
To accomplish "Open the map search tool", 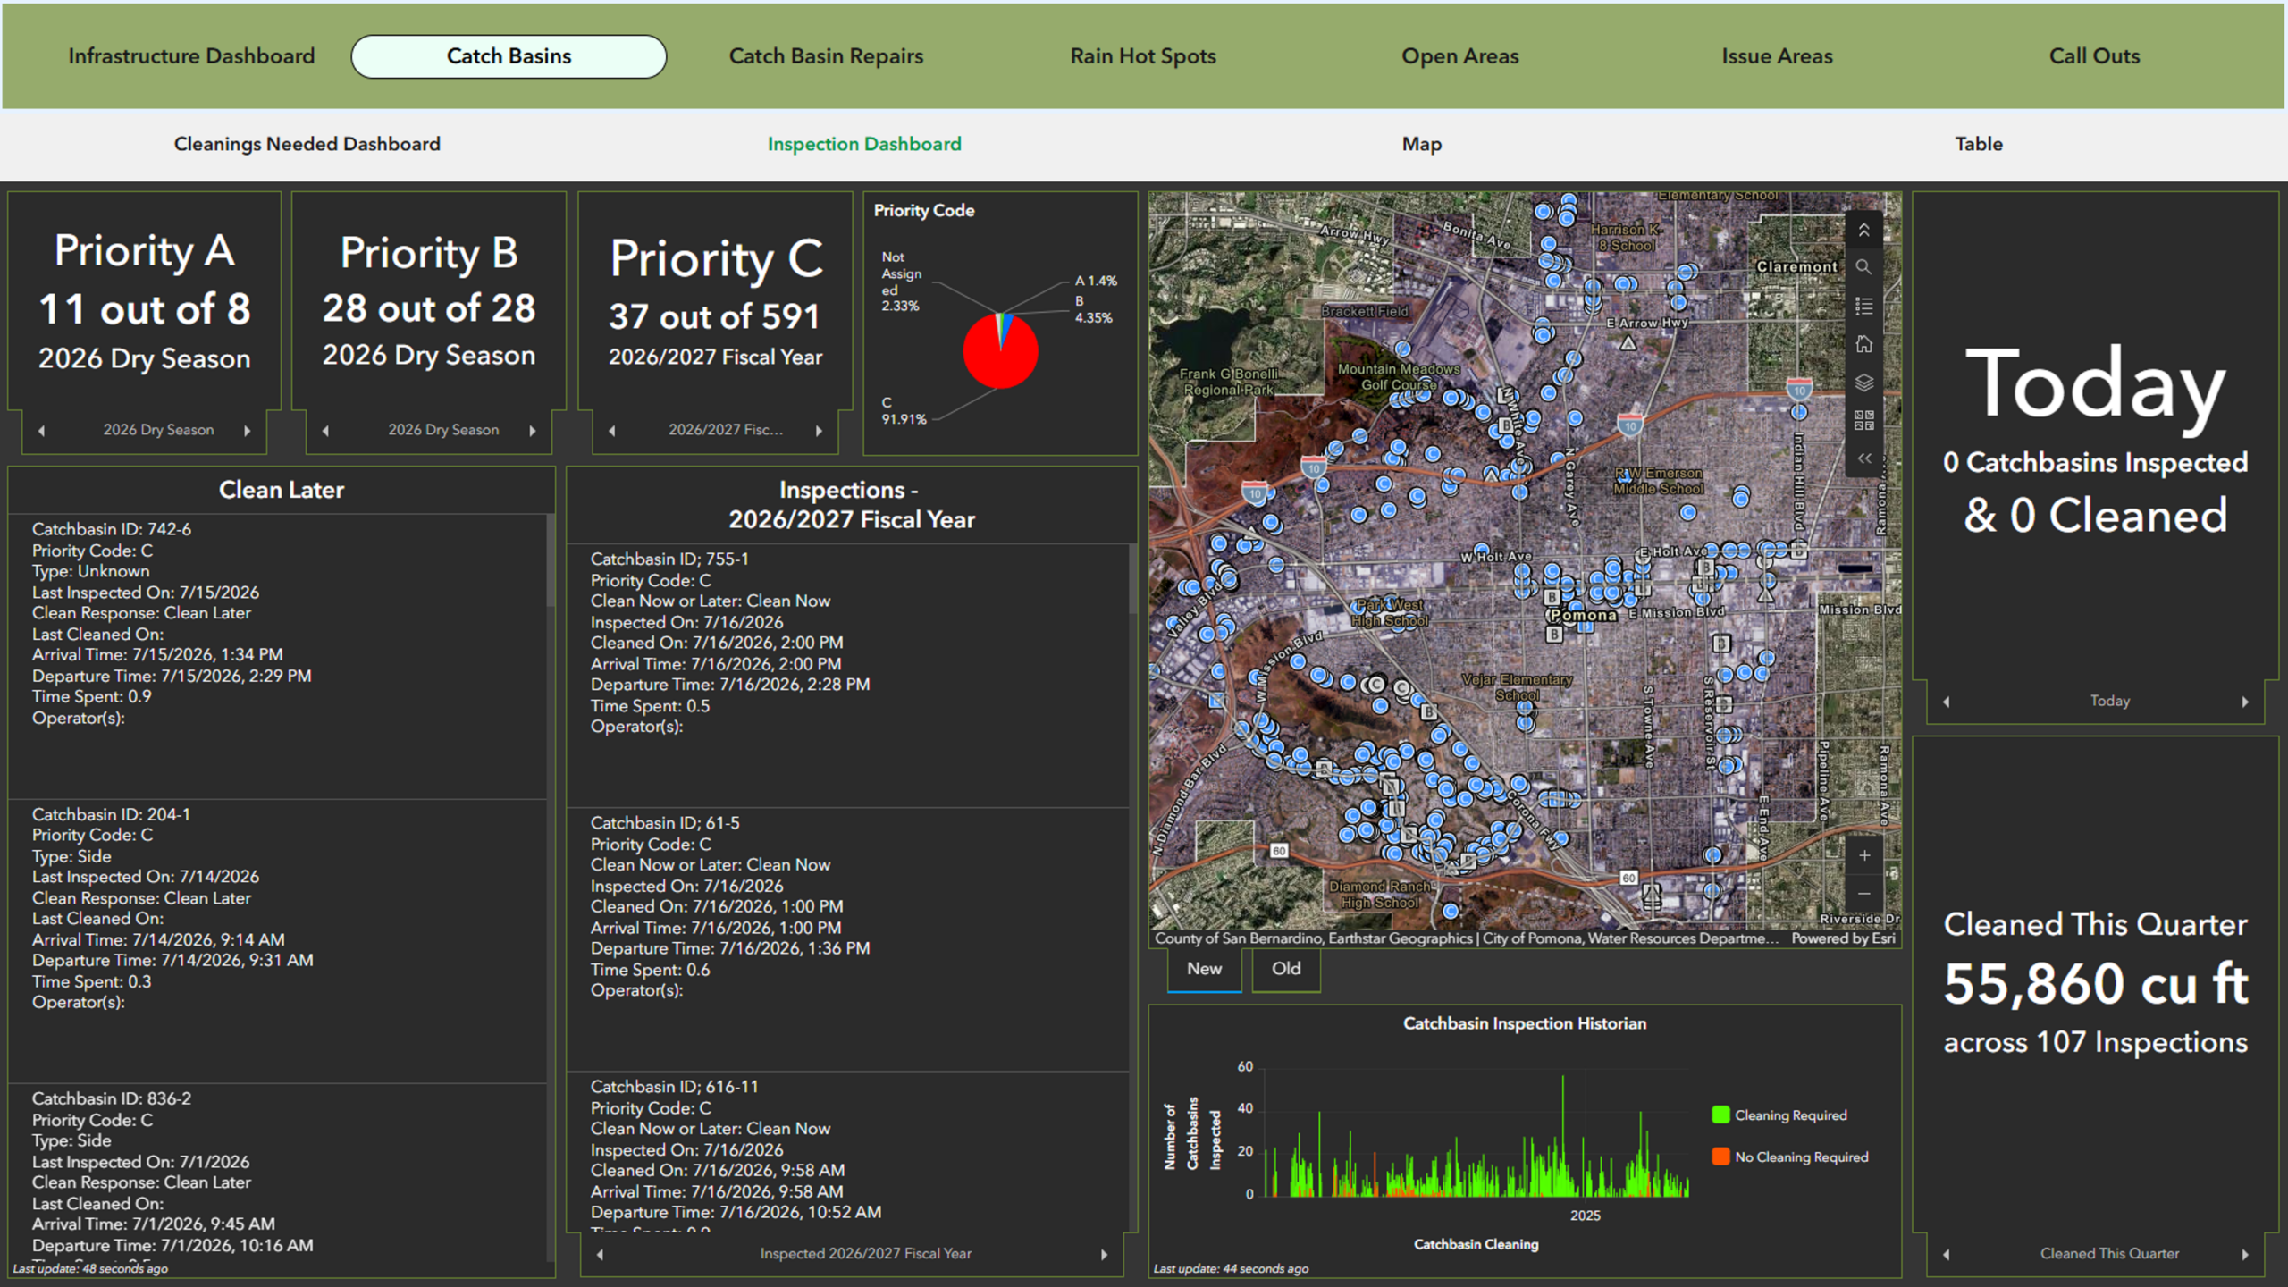I will 1863,267.
